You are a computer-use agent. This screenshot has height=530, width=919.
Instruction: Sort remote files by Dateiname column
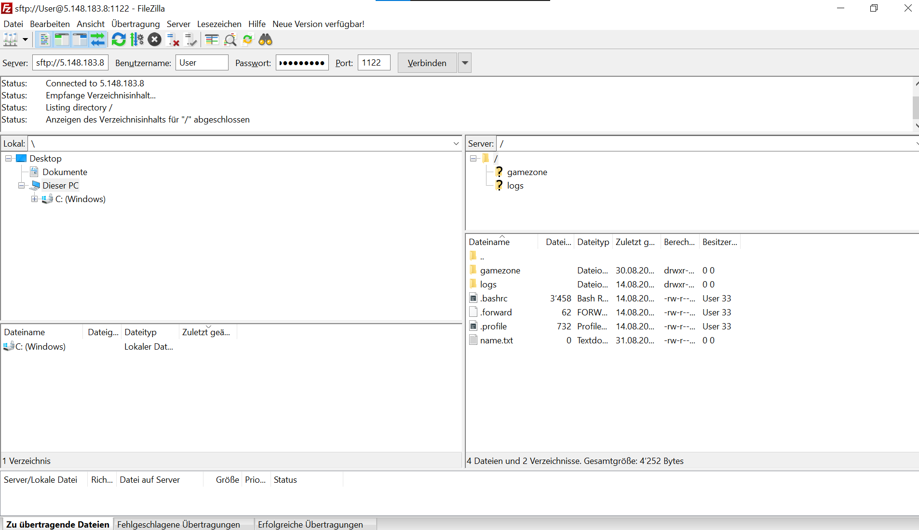pos(502,242)
